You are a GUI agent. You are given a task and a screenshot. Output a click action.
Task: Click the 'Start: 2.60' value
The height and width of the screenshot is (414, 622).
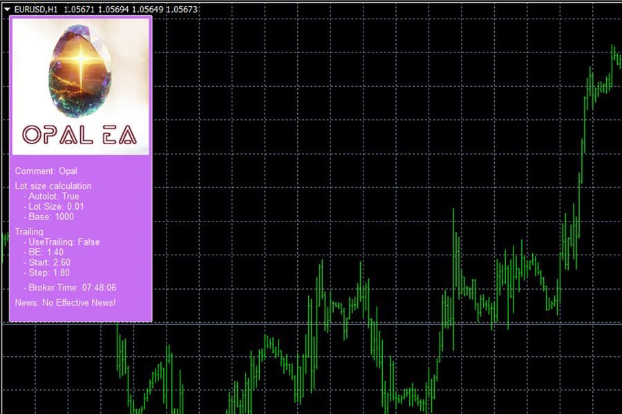click(x=47, y=262)
